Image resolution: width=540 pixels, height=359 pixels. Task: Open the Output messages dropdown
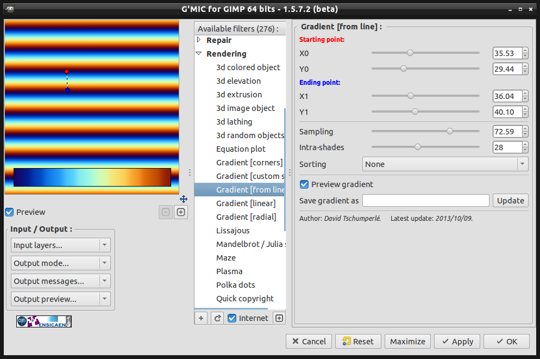pyautogui.click(x=61, y=281)
